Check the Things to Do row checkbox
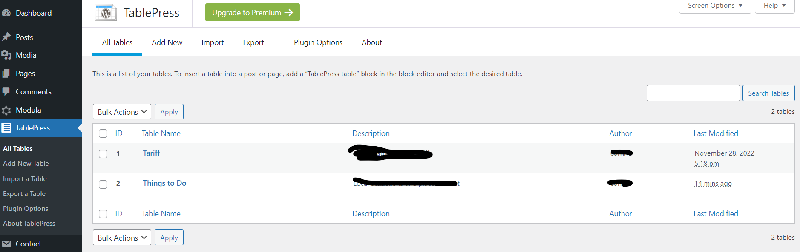The width and height of the screenshot is (800, 252). [103, 184]
